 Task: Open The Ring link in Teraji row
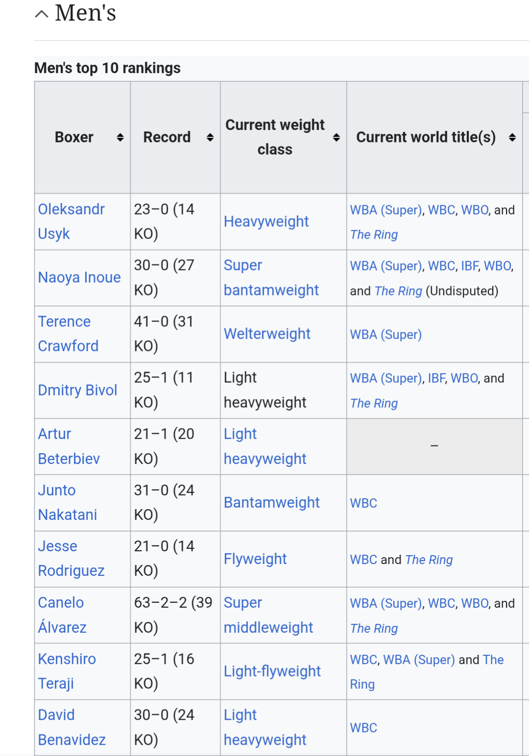coord(427,672)
